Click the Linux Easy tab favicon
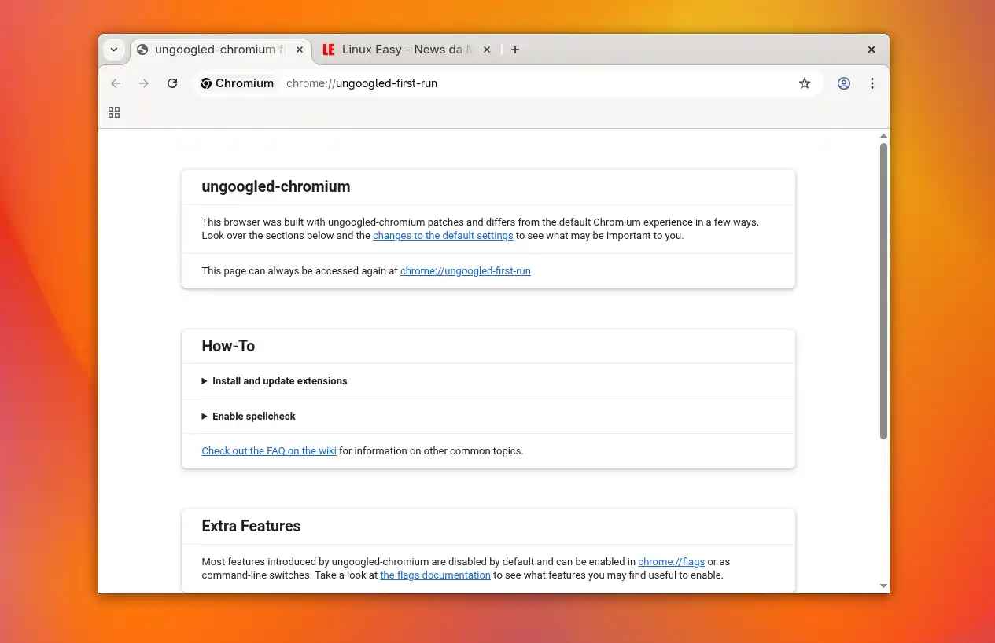The width and height of the screenshot is (995, 643). pyautogui.click(x=328, y=49)
